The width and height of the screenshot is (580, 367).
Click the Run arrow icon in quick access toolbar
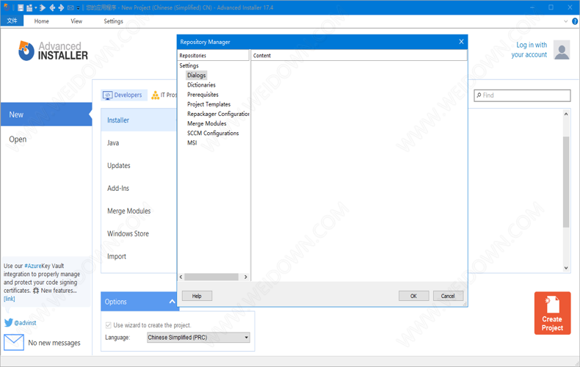pos(43,7)
